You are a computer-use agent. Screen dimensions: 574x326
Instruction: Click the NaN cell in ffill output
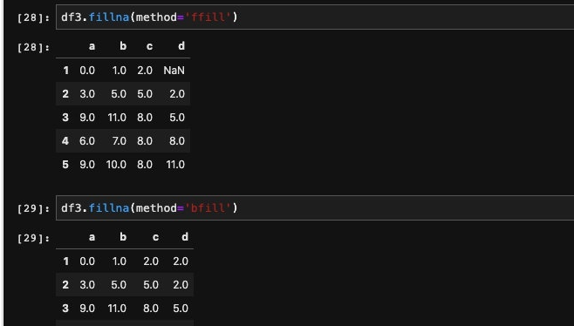point(174,71)
